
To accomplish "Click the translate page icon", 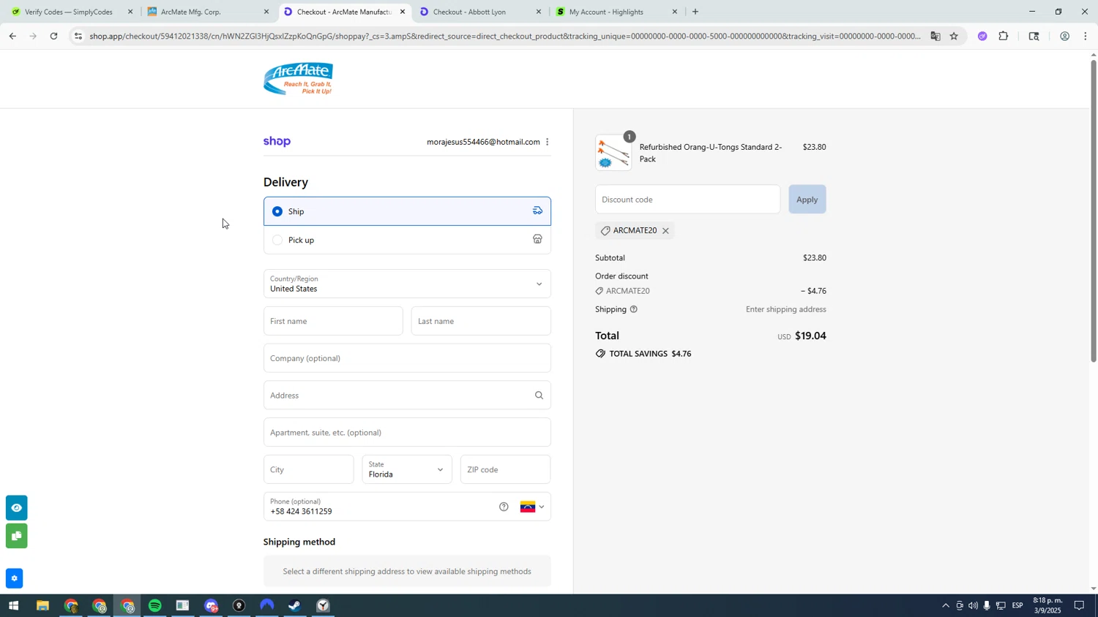I will (x=935, y=36).
